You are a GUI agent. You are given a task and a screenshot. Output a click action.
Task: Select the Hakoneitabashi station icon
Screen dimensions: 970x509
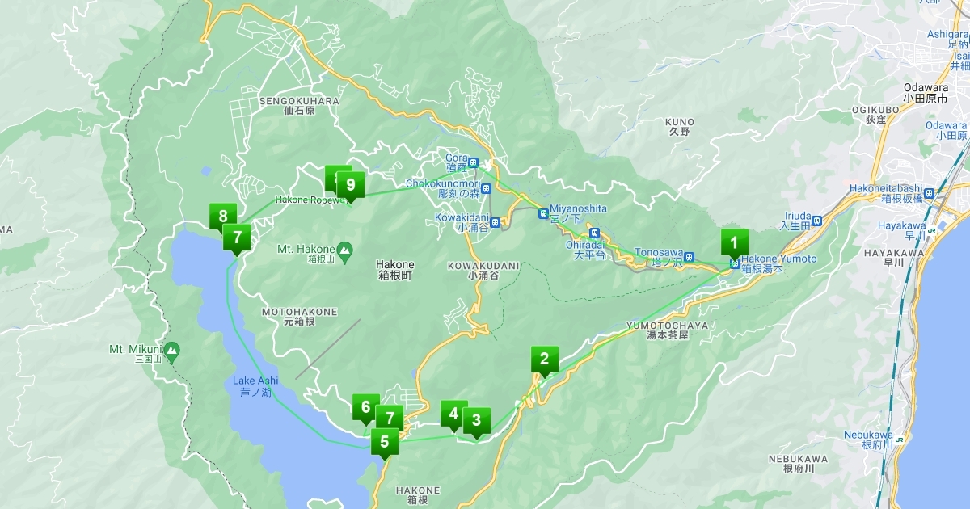930,193
